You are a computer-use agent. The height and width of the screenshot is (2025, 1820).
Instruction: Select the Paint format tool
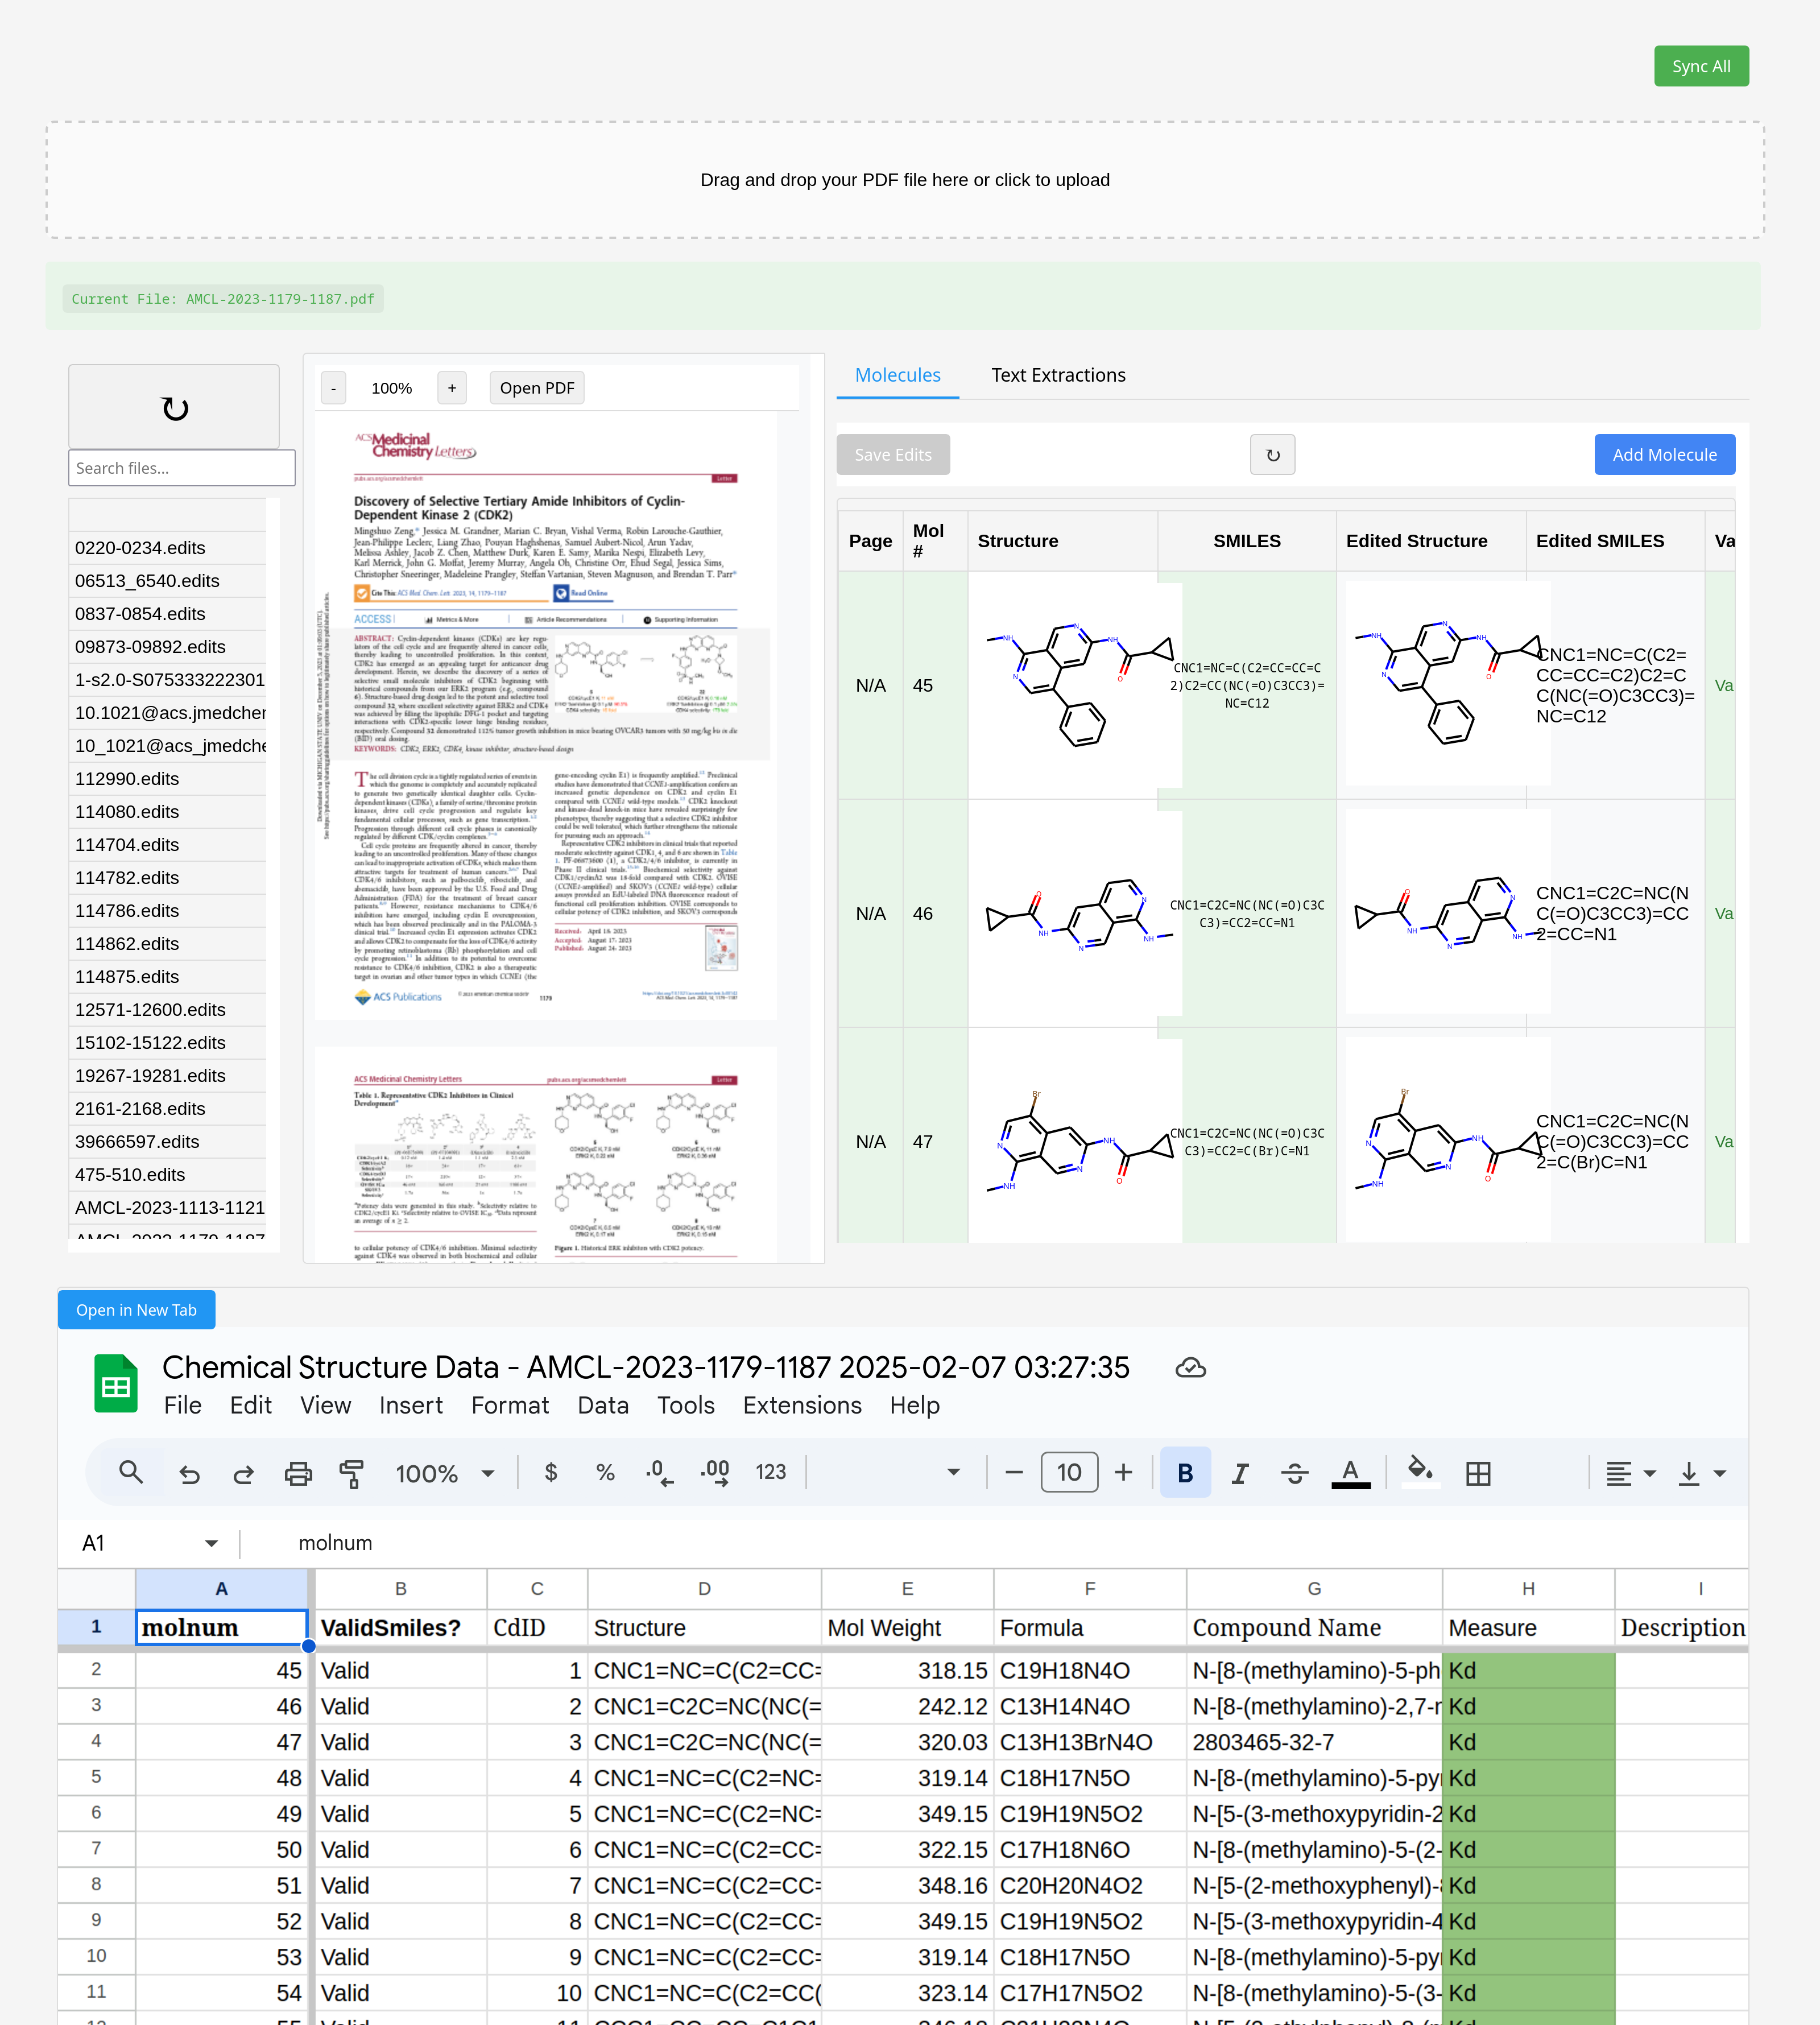coord(351,1472)
